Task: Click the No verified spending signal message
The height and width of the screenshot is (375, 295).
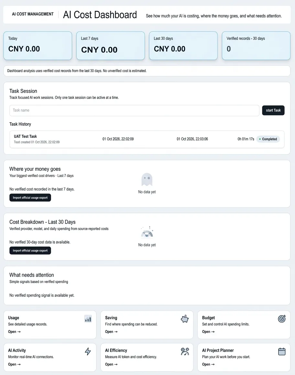Action: (x=42, y=295)
